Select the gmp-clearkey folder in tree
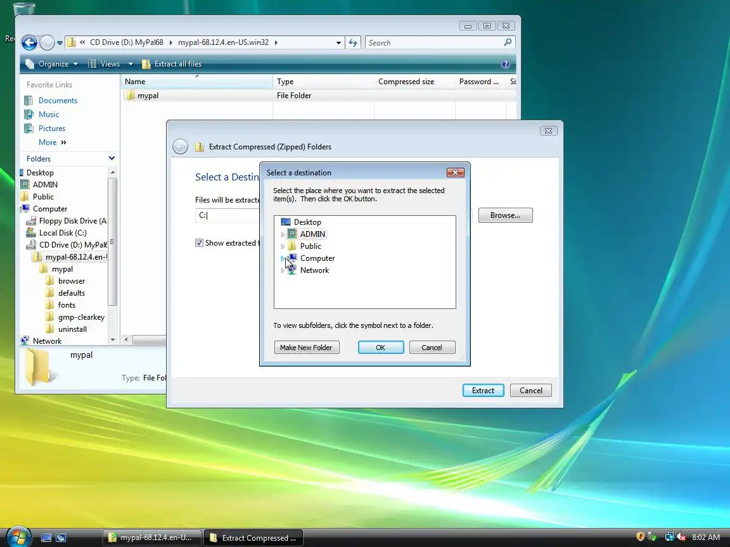Screen dimensions: 730x547 (81, 317)
